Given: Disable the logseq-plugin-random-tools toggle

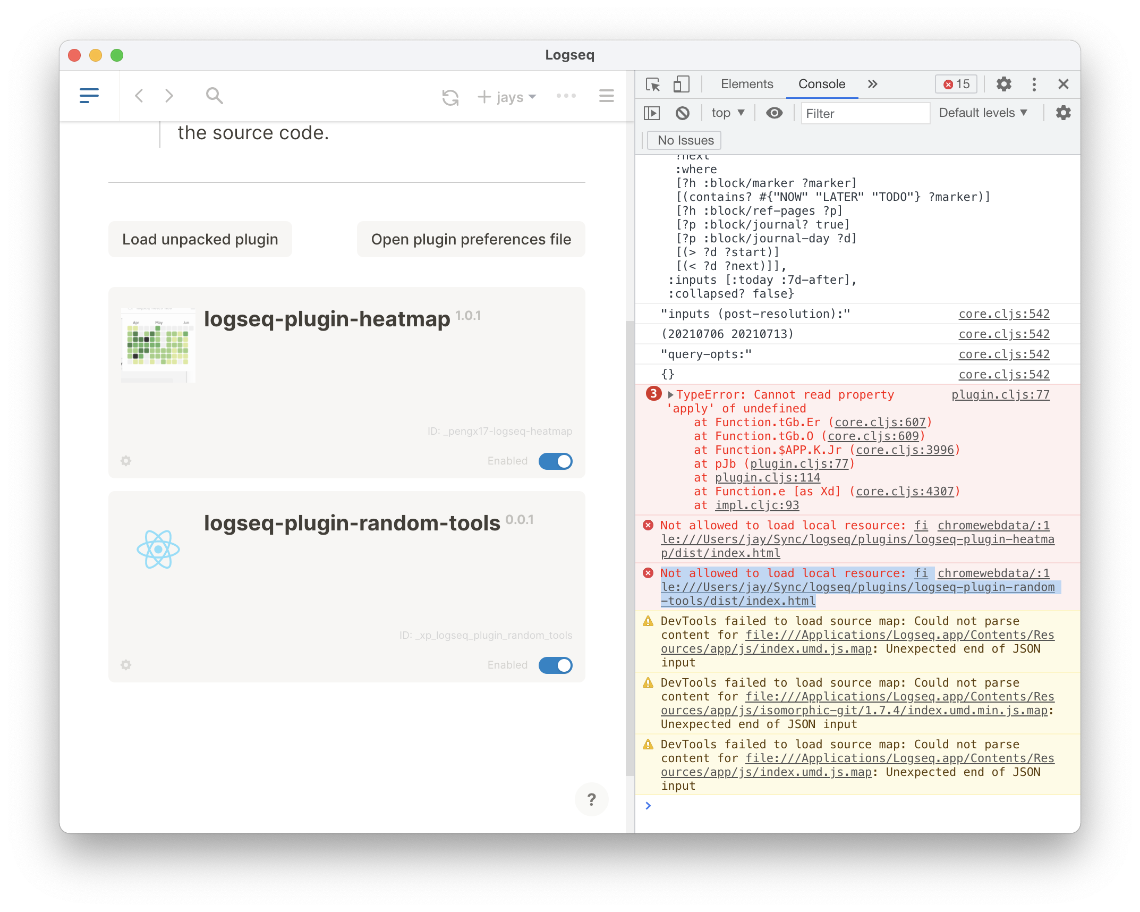Looking at the screenshot, I should tap(556, 665).
